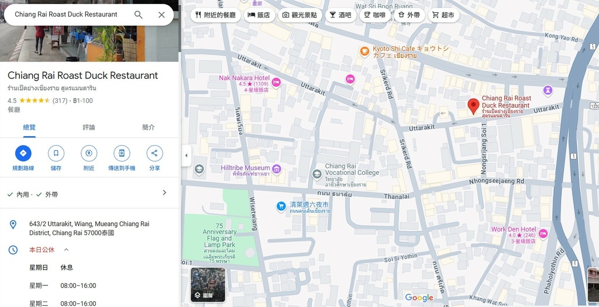Click the search box text field
Screen dimensions: 599x307
pyautogui.click(x=66, y=15)
